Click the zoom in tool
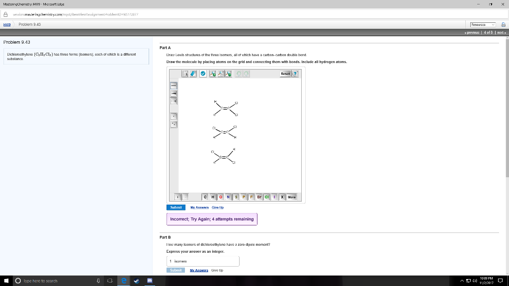Viewport: 509px width, 286px height. [212, 73]
